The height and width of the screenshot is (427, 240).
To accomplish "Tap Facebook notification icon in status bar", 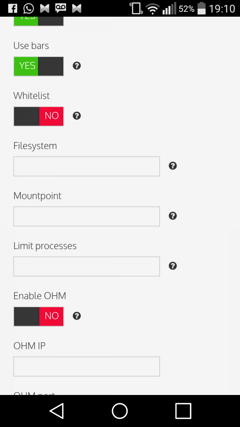I will 12,8.
